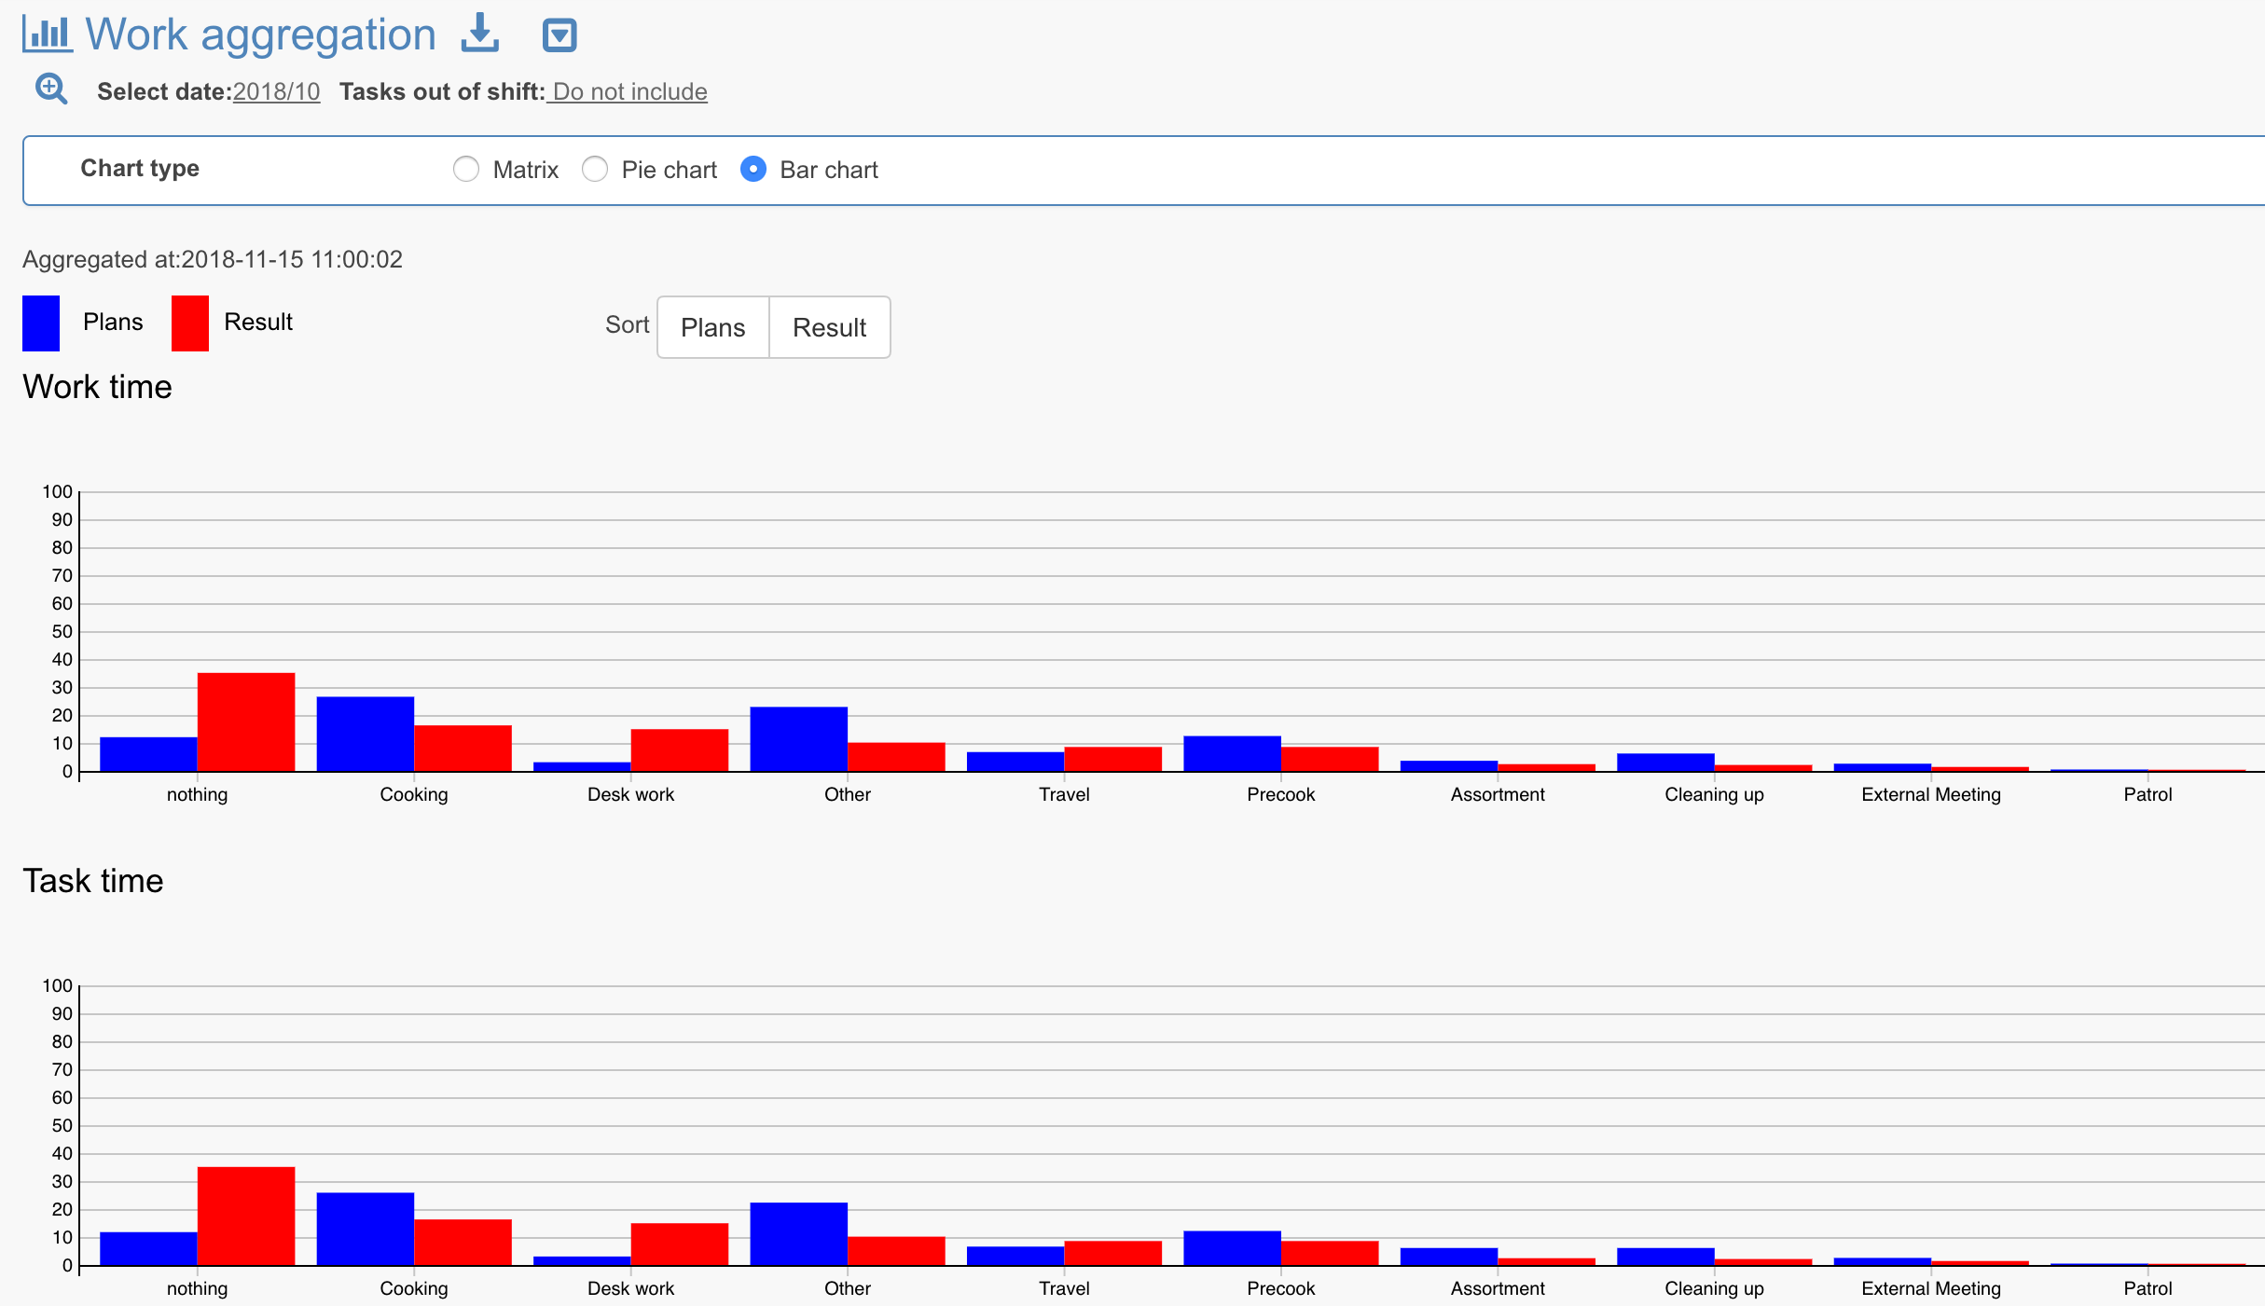Select the Pie chart radio button
The height and width of the screenshot is (1306, 2265).
point(595,169)
